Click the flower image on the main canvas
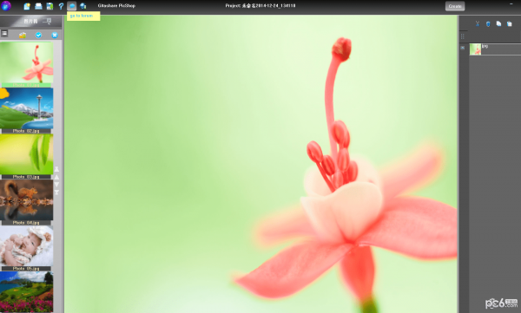This screenshot has height=313, width=521. click(x=260, y=164)
